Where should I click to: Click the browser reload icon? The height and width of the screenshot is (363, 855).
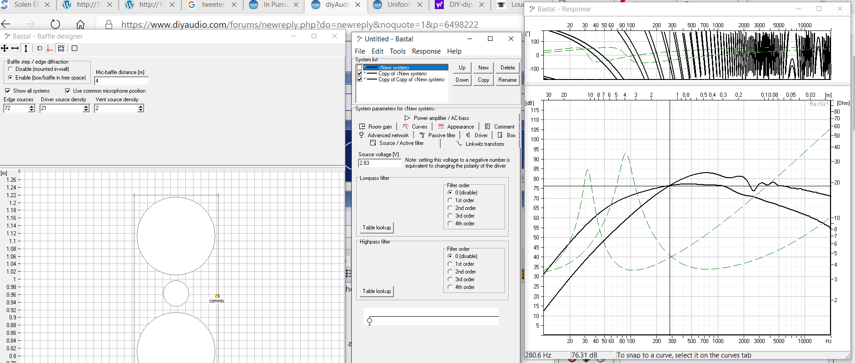click(55, 24)
